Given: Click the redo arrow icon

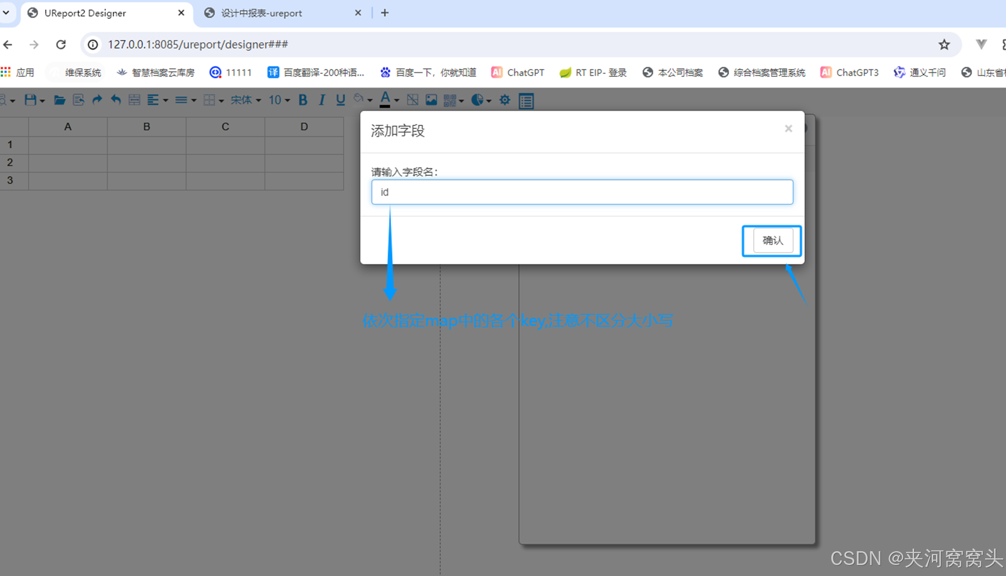Looking at the screenshot, I should coord(97,100).
